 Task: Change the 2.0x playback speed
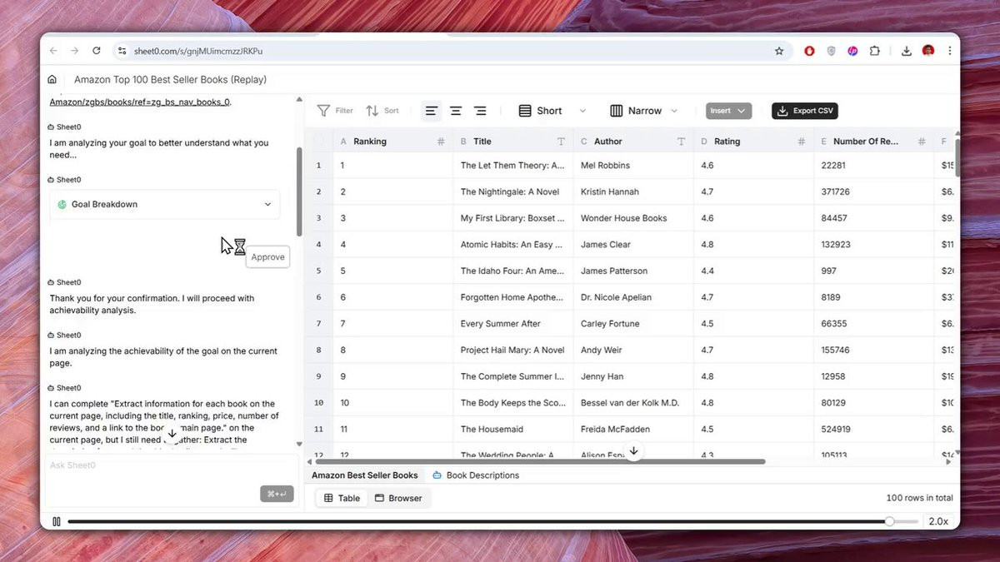point(938,521)
